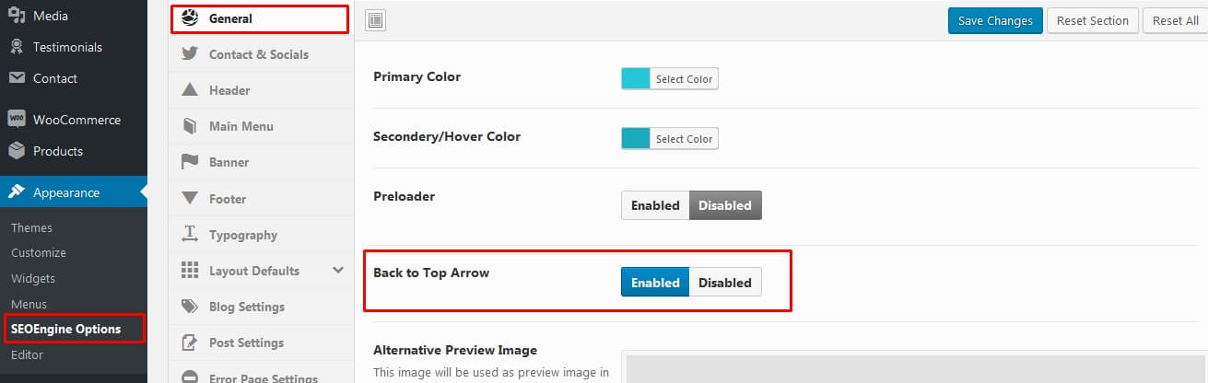Expand the Layout Defaults chevron
This screenshot has height=383, width=1208.
[x=338, y=271]
